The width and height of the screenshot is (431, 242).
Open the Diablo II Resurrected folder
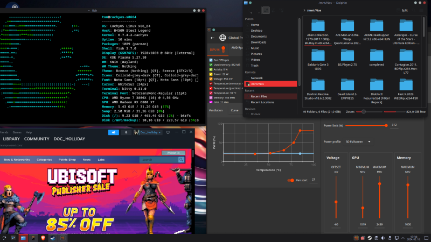pos(376,91)
